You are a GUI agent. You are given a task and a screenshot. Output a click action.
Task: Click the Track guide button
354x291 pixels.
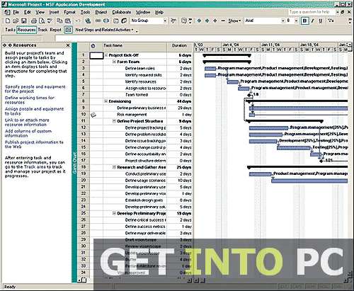42,30
